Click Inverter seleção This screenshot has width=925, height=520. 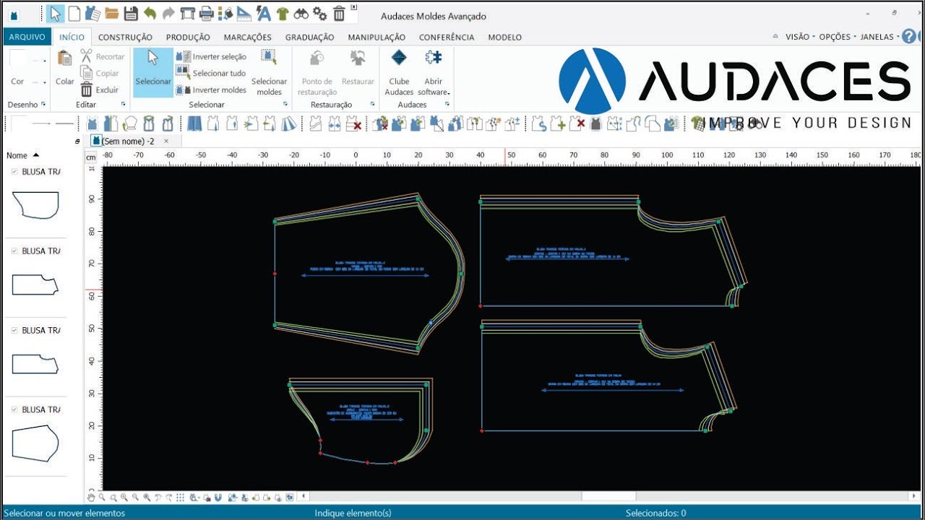click(x=212, y=56)
